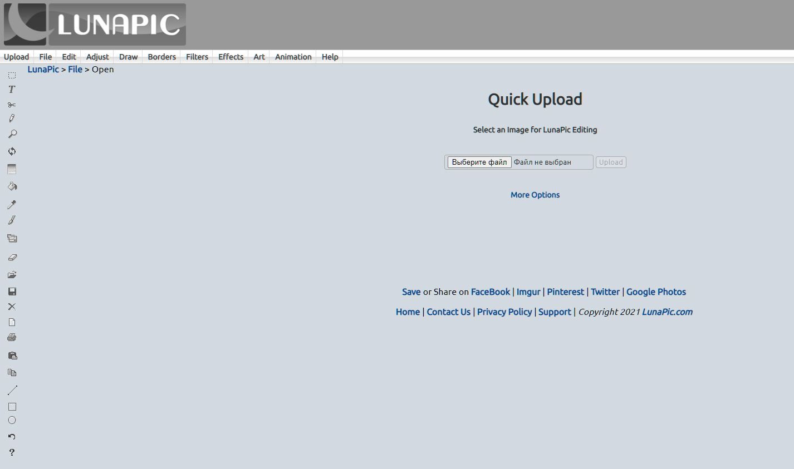Click the X close image icon

pos(12,307)
